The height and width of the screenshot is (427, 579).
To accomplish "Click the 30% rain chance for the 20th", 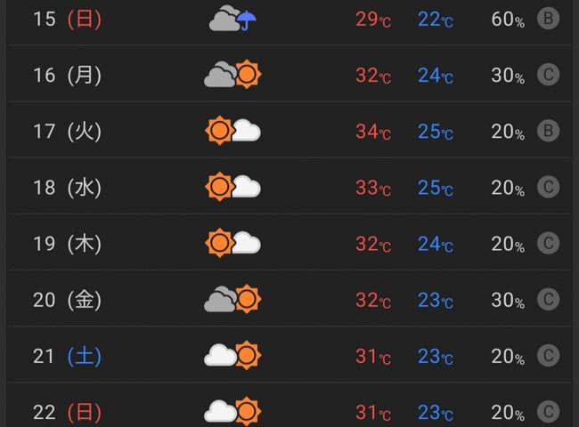I will coord(508,300).
